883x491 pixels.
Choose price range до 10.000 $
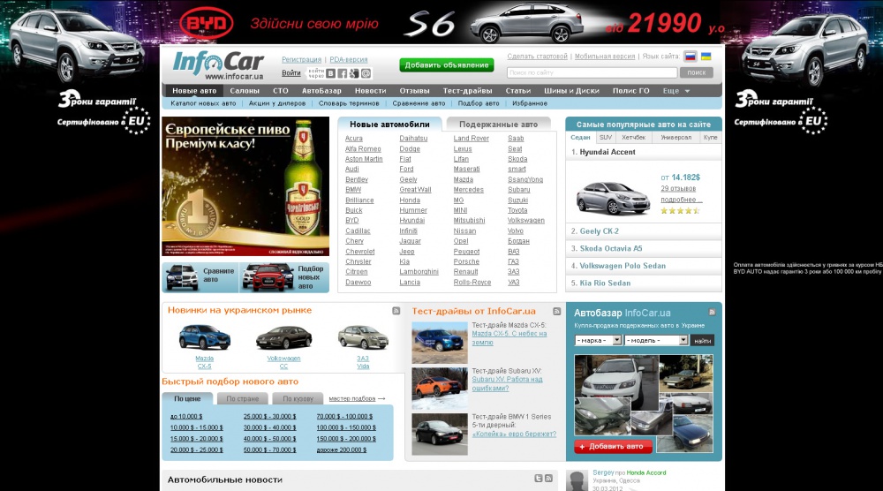pos(186,417)
